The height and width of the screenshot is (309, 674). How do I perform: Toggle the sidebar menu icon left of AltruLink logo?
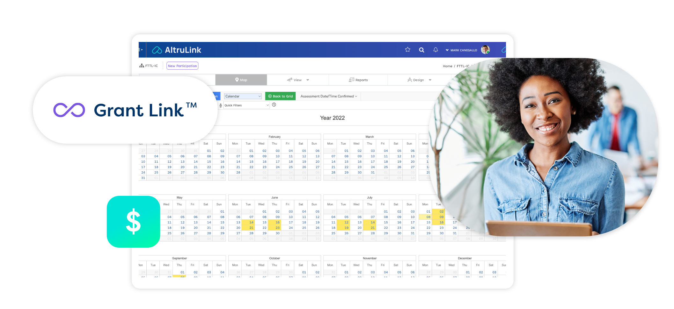[x=141, y=50]
